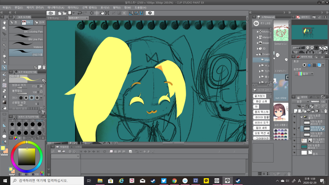Select the Hand (move view) tool
The height and width of the screenshot is (185, 329).
4,22
